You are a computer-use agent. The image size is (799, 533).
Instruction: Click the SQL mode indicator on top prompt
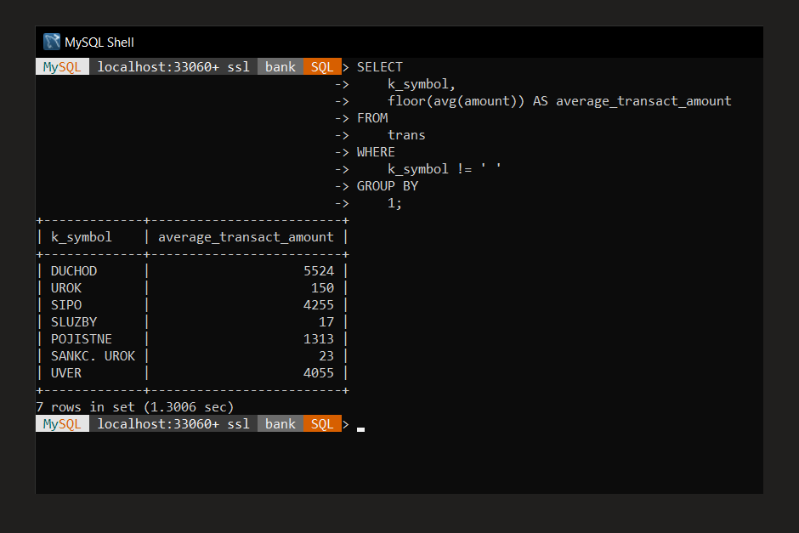[x=322, y=66]
